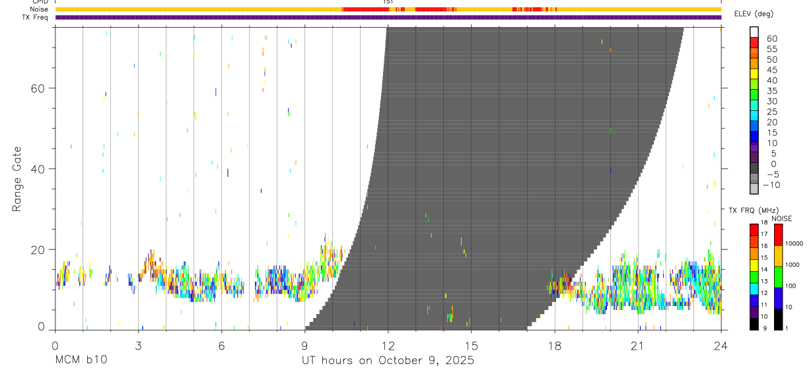Pick the red 60-degree elevation colorbar segment
The image size is (811, 374).
[x=754, y=42]
